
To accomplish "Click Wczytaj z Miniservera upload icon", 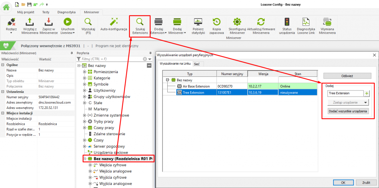I will [30, 22].
